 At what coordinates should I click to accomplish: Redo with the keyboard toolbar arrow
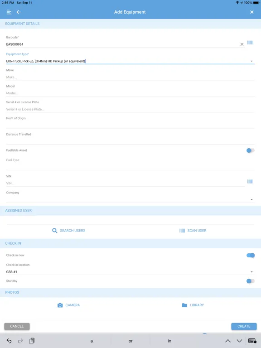coord(20,341)
